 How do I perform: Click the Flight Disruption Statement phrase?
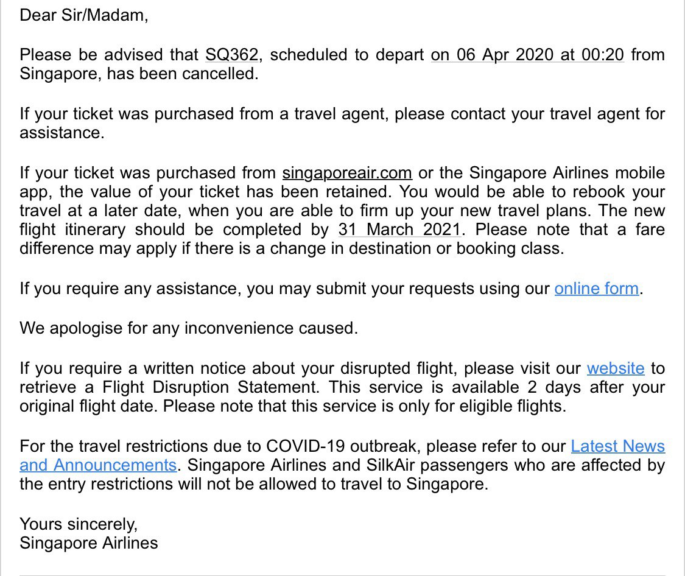coord(210,387)
